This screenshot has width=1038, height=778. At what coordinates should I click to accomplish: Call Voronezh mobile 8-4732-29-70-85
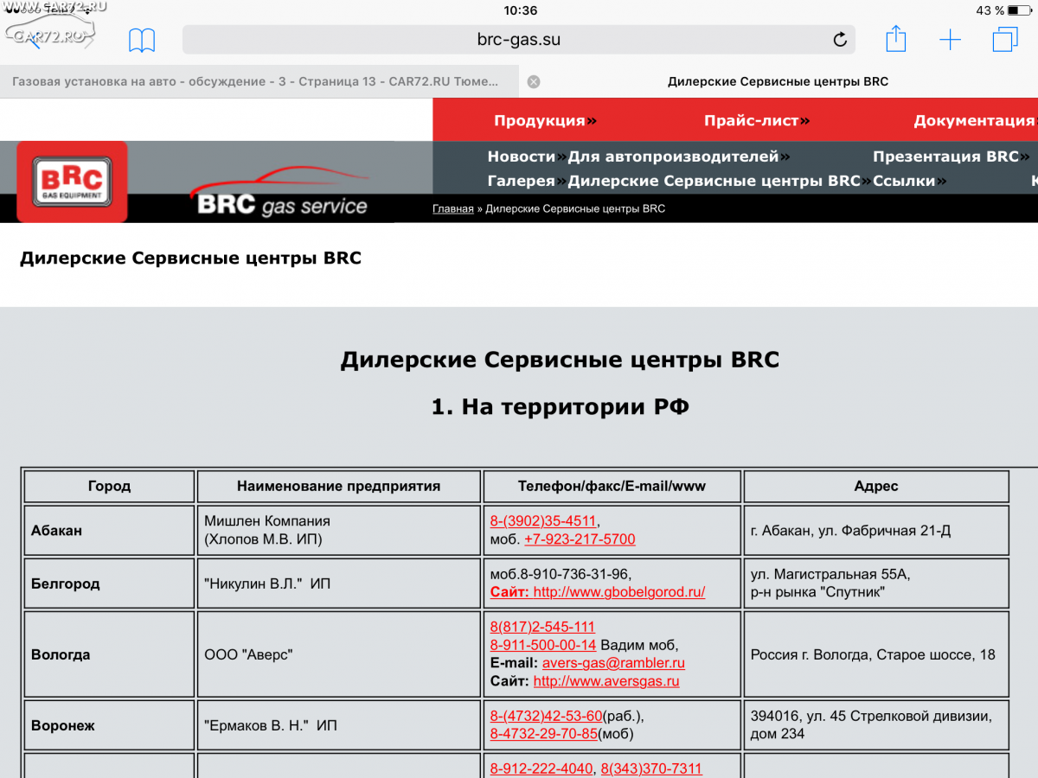pyautogui.click(x=544, y=734)
